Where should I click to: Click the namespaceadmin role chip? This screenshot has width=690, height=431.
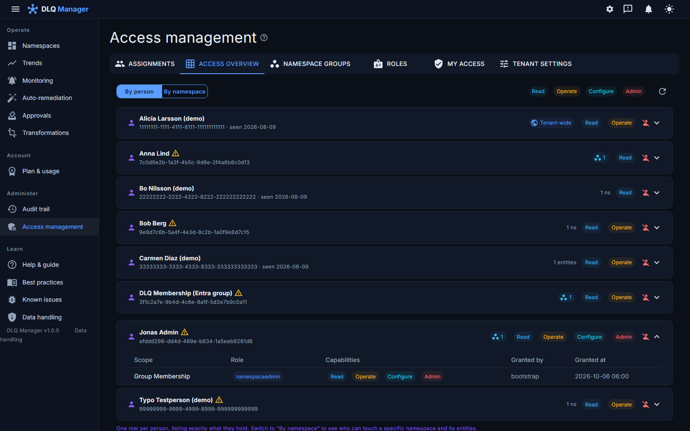(x=258, y=377)
